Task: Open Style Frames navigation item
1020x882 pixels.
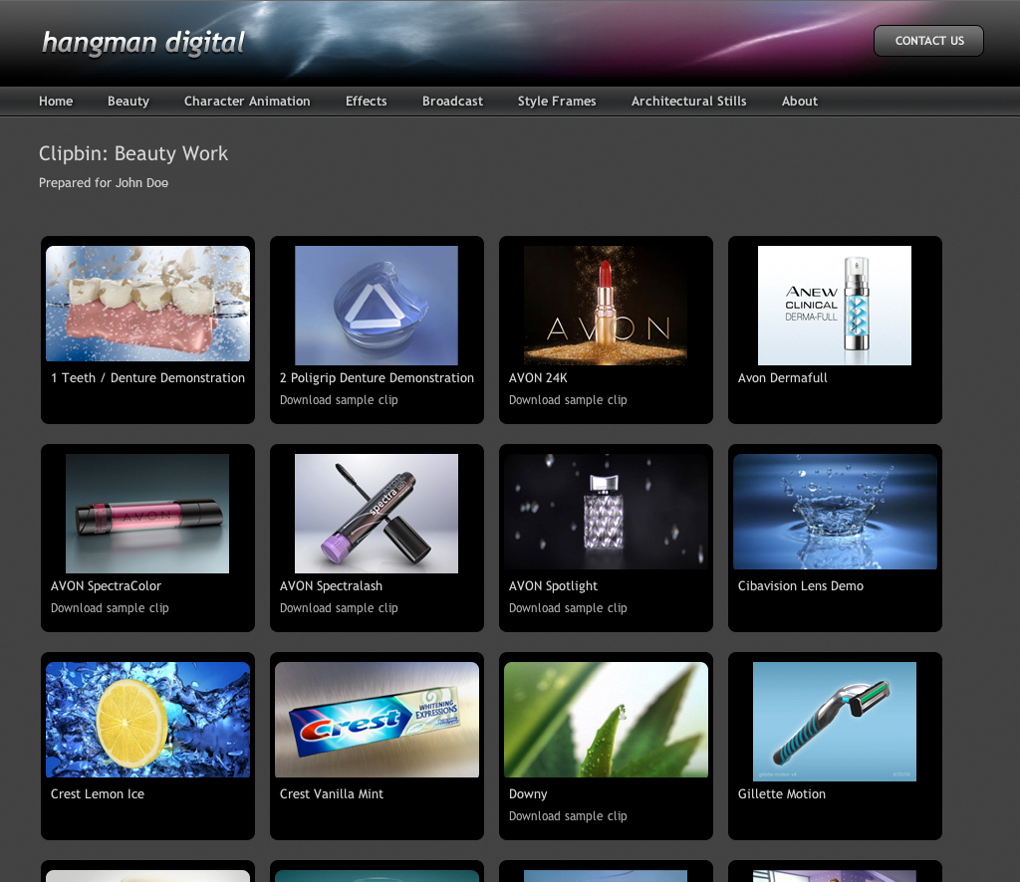Action: (557, 102)
